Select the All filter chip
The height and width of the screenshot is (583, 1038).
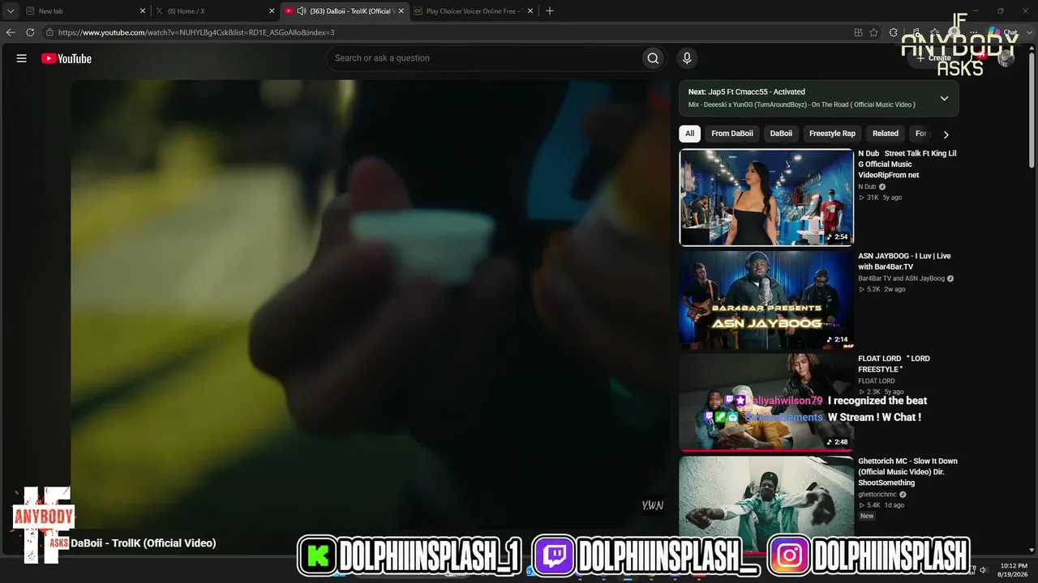[689, 134]
